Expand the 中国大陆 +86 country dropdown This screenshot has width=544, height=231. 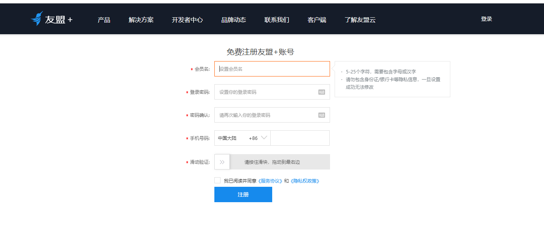coord(243,138)
